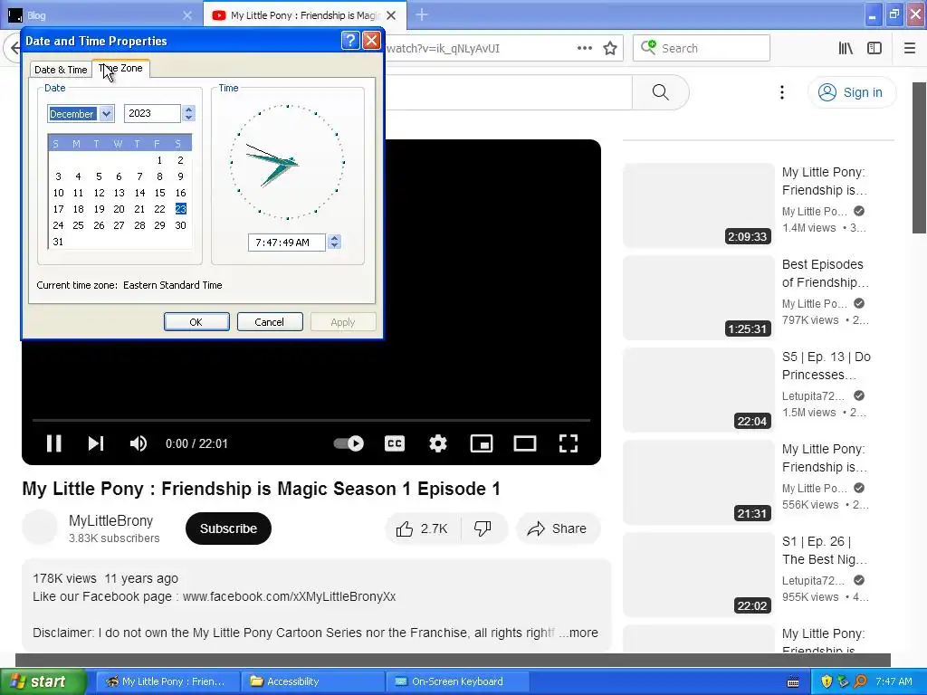Screen dimensions: 927x695
Task: Open the 22:04 Do Princesses video thumbnail
Action: (x=698, y=389)
